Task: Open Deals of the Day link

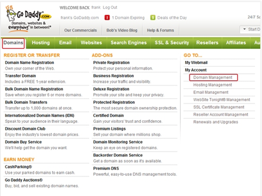Action: (172, 18)
